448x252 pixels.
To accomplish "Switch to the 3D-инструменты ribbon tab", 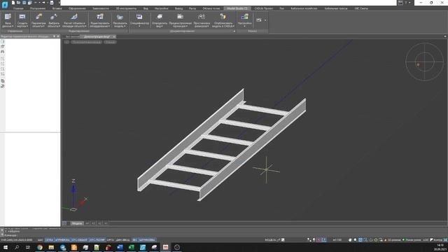I will coord(126,8).
